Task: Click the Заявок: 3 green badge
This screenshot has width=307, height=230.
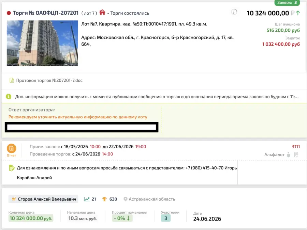Action: click(287, 3)
